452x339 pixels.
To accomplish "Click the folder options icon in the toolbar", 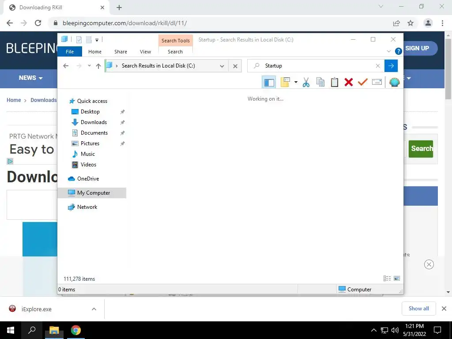I will coord(286,83).
